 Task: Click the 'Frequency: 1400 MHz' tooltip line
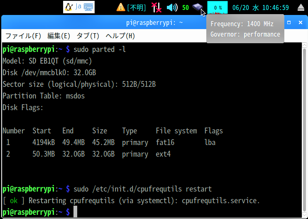(x=242, y=24)
